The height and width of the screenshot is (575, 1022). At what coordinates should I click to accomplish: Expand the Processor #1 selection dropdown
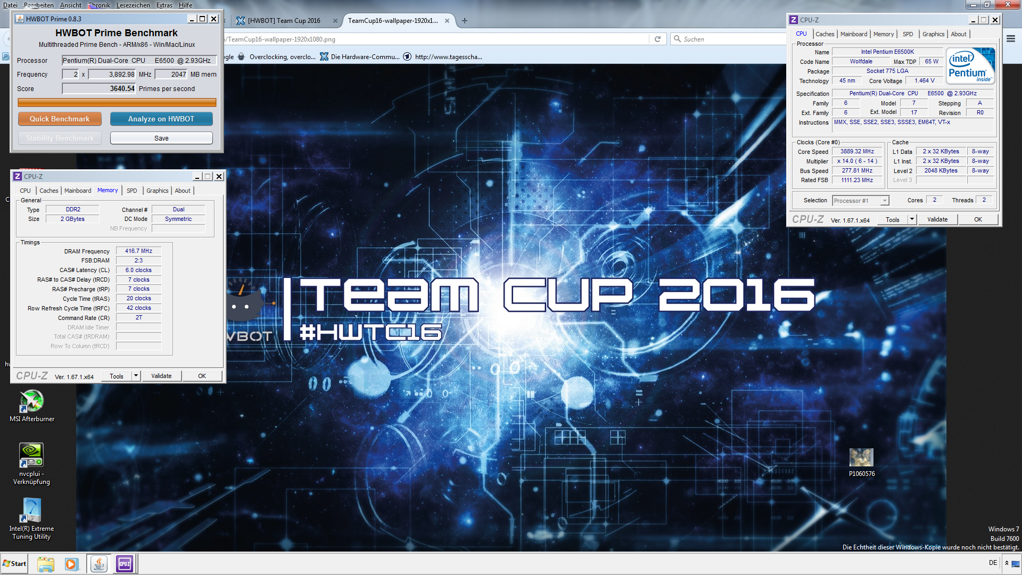pyautogui.click(x=884, y=201)
